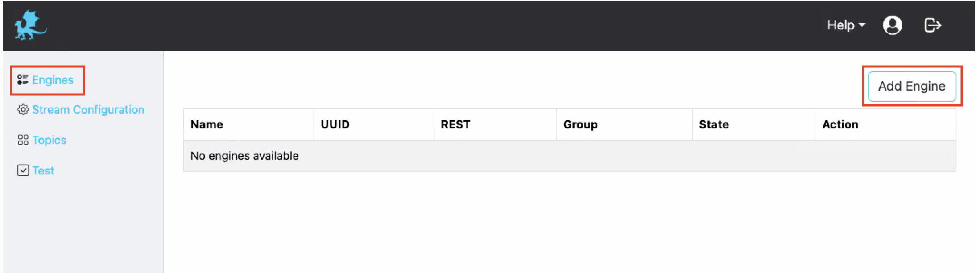Click the State column header

point(714,124)
